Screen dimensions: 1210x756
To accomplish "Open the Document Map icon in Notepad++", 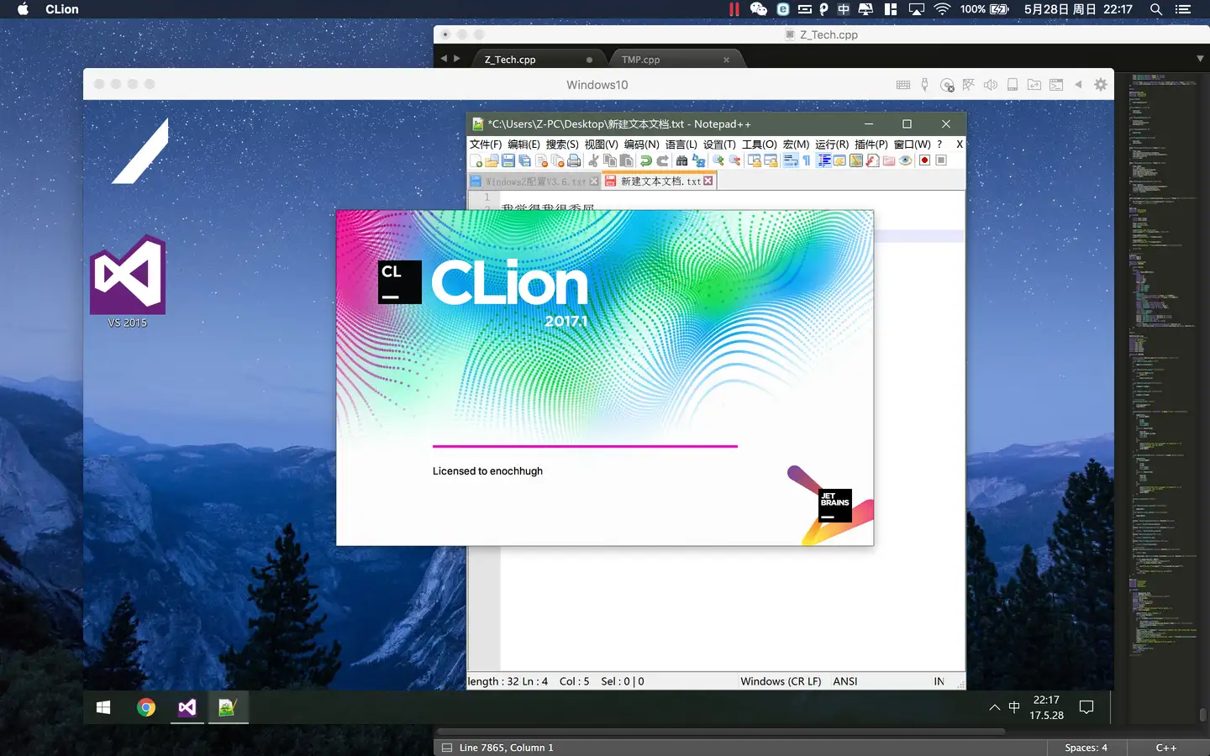I will 856,160.
